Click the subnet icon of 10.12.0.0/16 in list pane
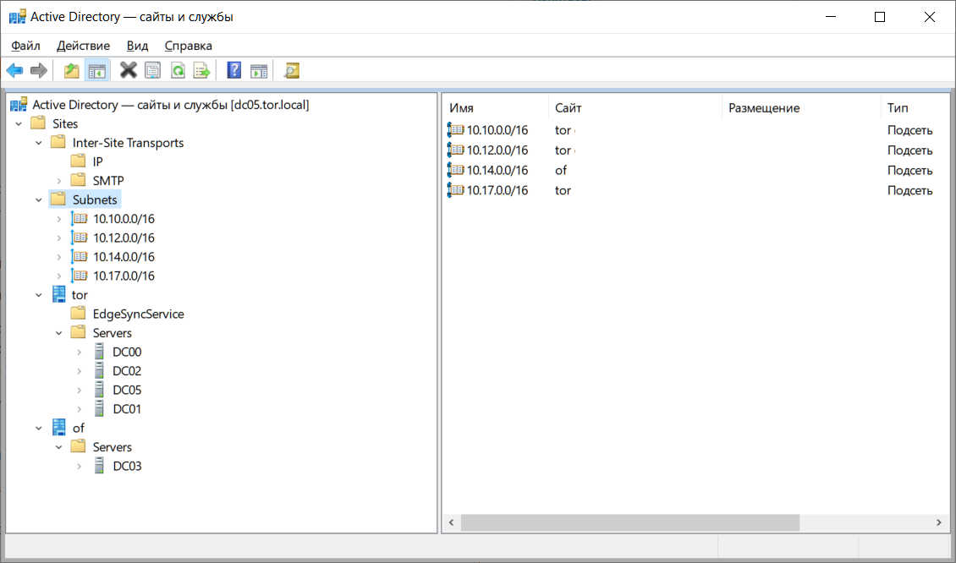 [x=455, y=150]
